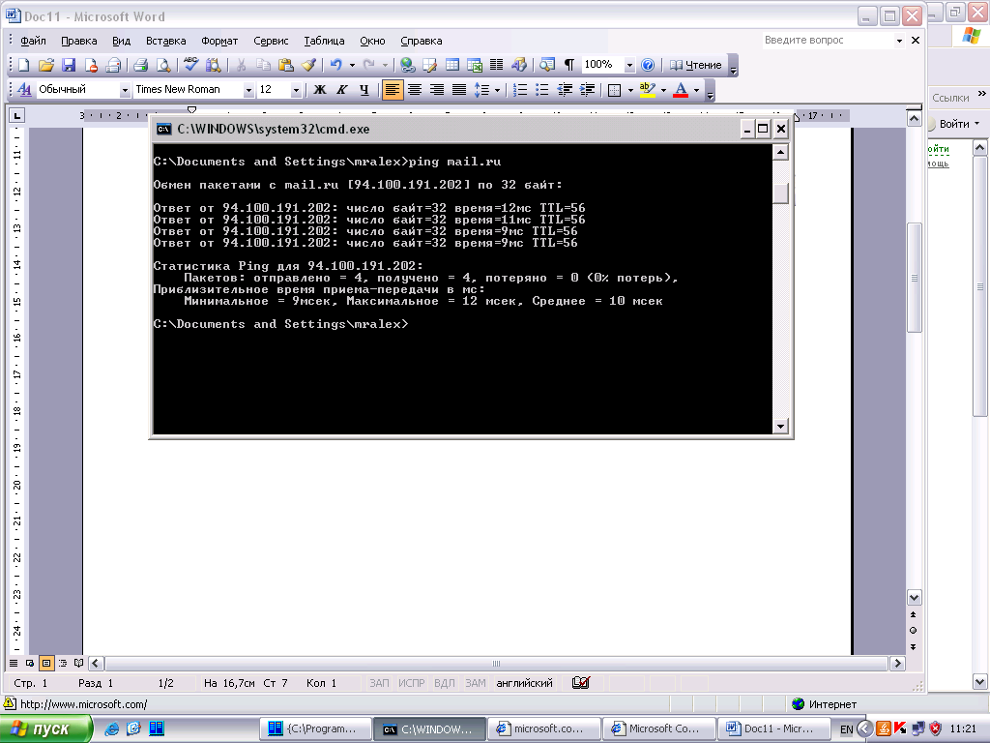
Task: Click the Copy icon in Word toolbar
Action: coord(263,65)
